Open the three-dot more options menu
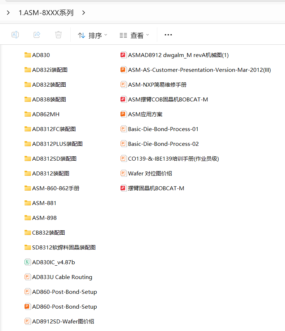Image resolution: width=285 pixels, height=331 pixels. pyautogui.click(x=168, y=35)
